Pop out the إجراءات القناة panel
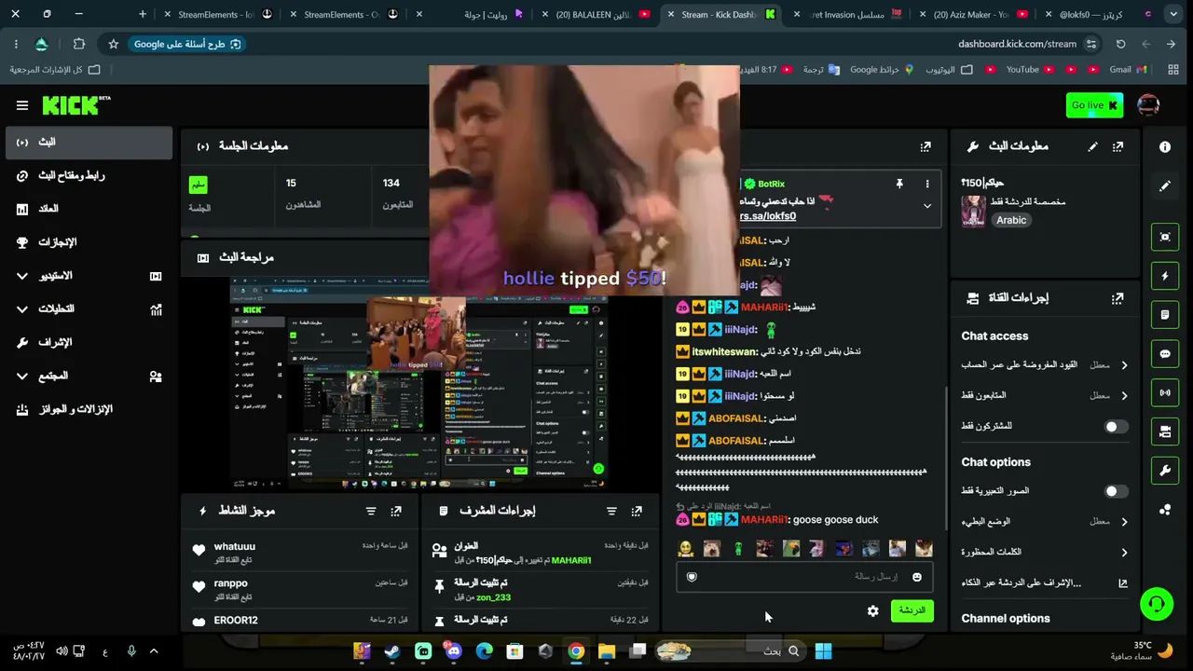The image size is (1193, 671). [x=1118, y=298]
